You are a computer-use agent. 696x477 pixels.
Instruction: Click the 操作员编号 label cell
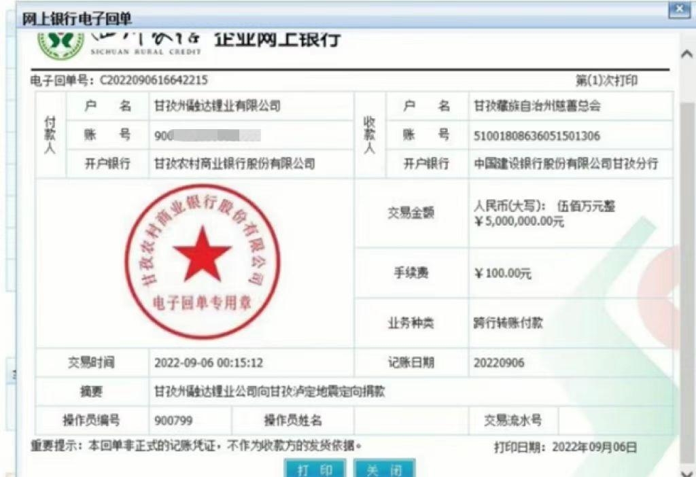[x=92, y=420]
